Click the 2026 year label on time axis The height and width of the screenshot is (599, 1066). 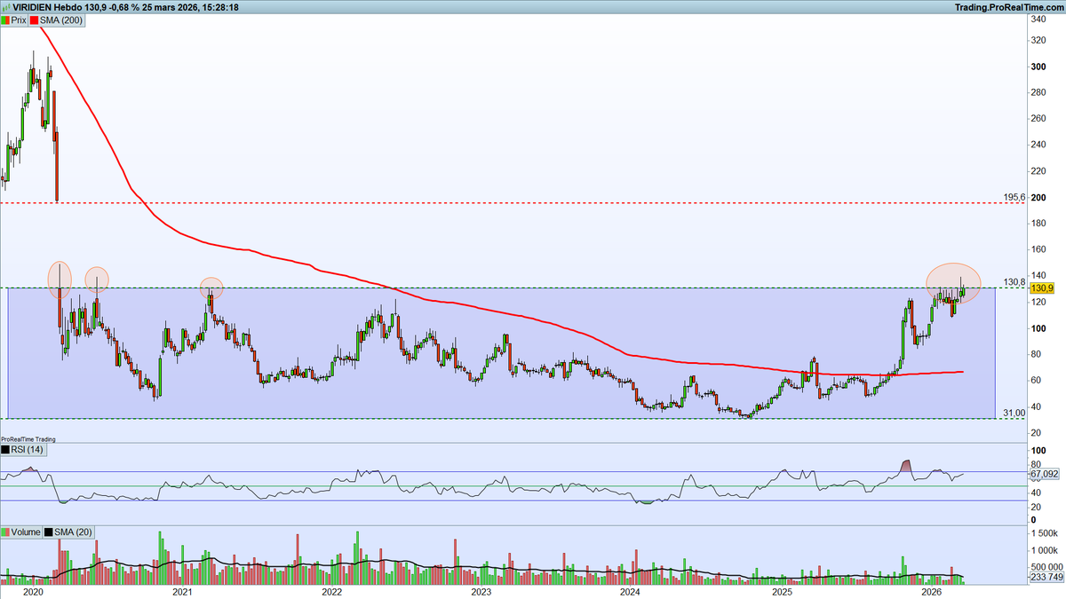pyautogui.click(x=932, y=591)
